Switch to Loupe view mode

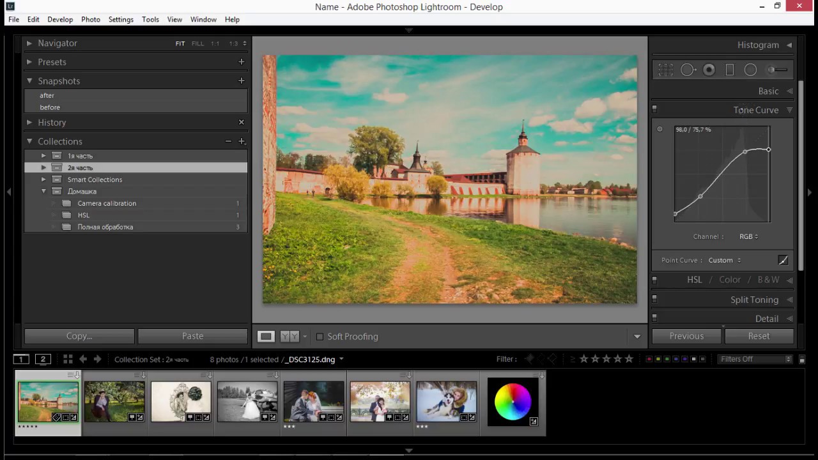(x=266, y=336)
